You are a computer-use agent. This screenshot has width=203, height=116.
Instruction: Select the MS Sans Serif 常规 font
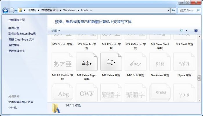[160, 46]
